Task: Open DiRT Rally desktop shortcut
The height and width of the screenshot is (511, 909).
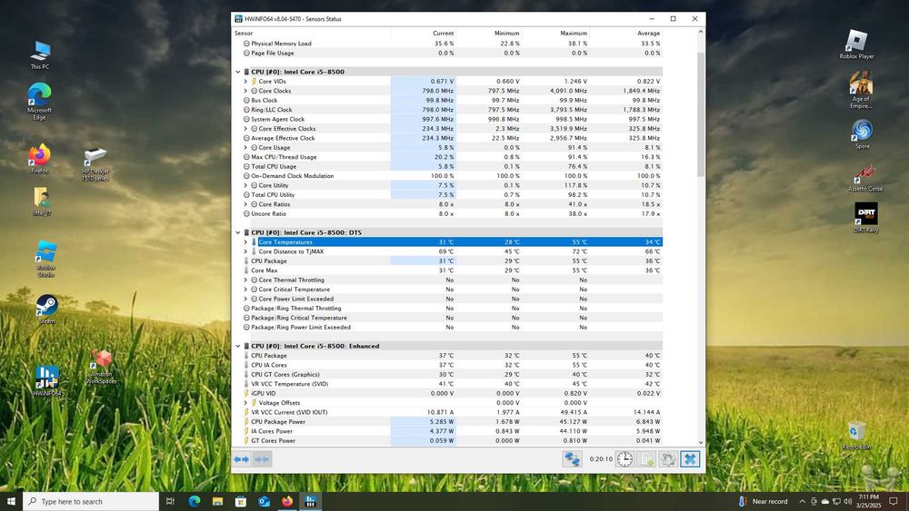Action: click(865, 218)
